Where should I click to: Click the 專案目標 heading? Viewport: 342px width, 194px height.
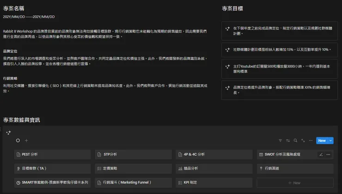point(232,8)
